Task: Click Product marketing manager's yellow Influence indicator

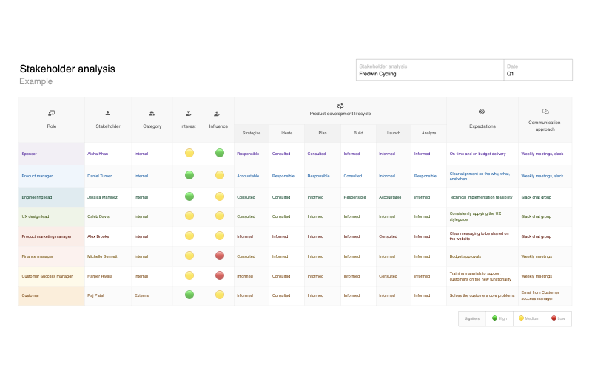Action: (220, 236)
